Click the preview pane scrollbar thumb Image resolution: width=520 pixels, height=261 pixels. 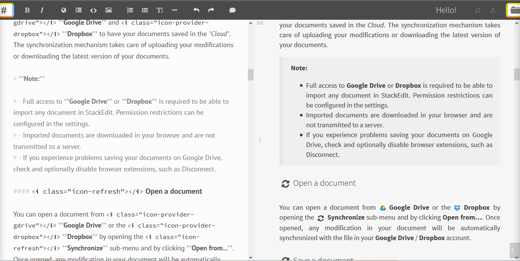tap(517, 74)
